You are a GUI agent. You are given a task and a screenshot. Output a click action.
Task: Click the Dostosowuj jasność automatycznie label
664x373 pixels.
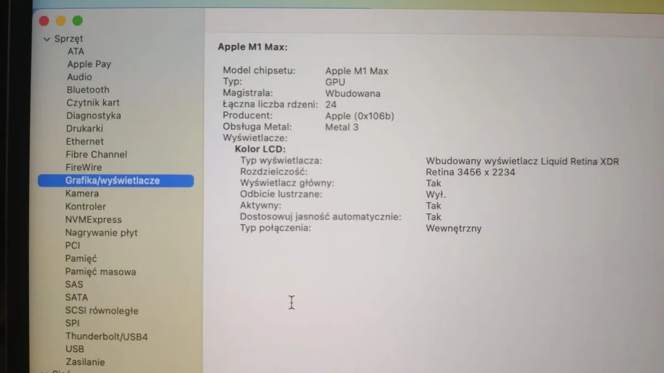(321, 217)
